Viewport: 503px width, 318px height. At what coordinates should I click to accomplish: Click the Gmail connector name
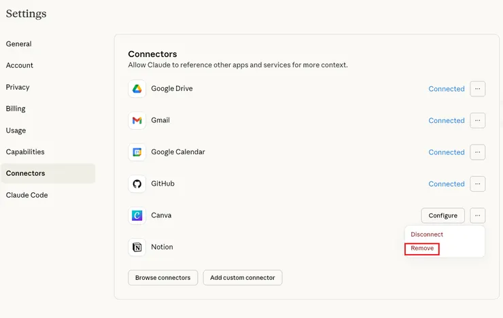(160, 120)
